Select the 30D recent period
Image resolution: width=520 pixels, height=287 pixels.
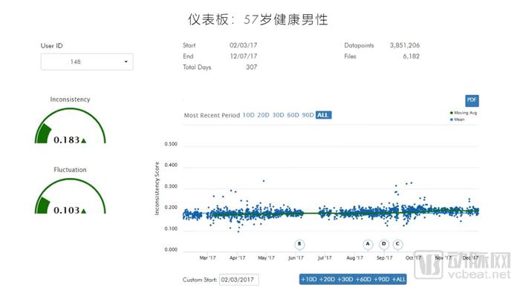(279, 115)
